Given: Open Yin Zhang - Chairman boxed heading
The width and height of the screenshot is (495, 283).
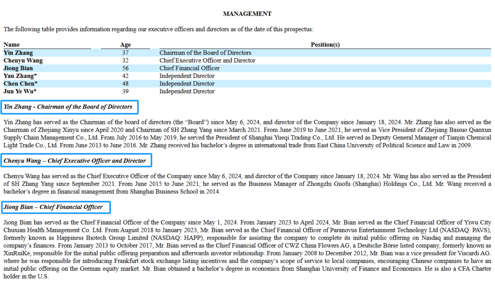Looking at the screenshot, I should (68, 107).
